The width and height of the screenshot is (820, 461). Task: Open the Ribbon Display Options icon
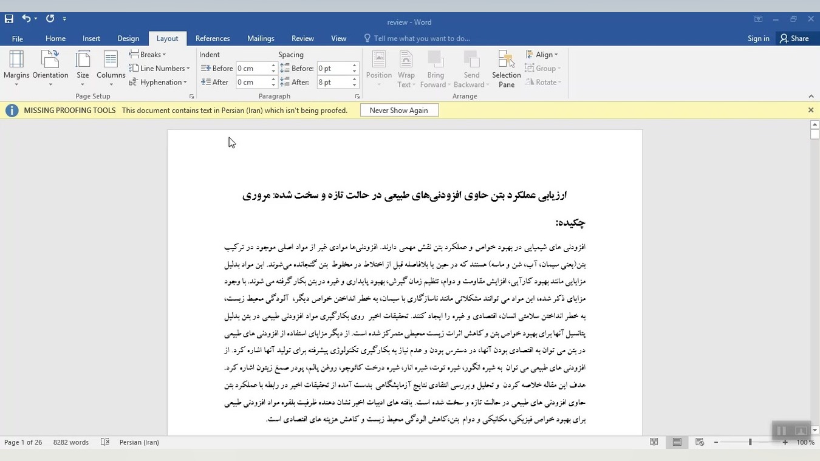click(759, 19)
